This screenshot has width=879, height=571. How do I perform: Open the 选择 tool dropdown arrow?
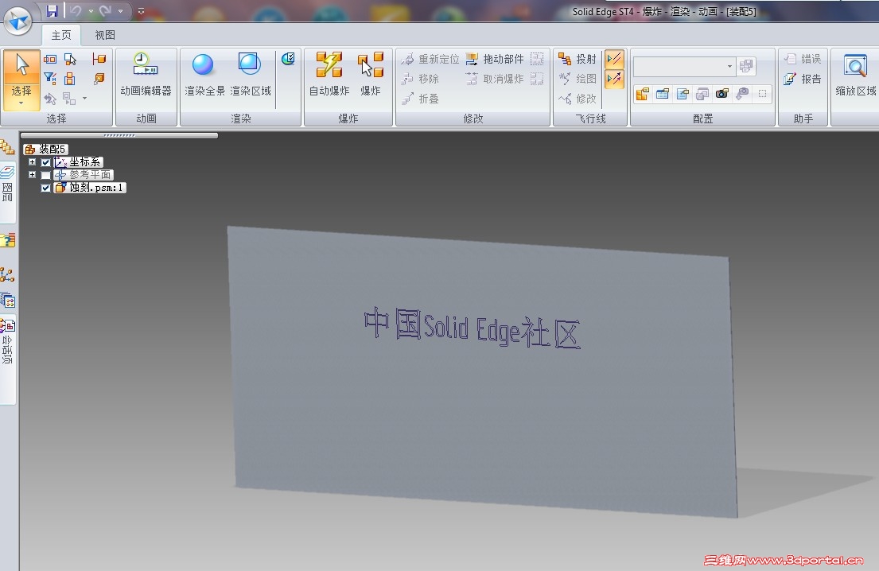(21, 103)
